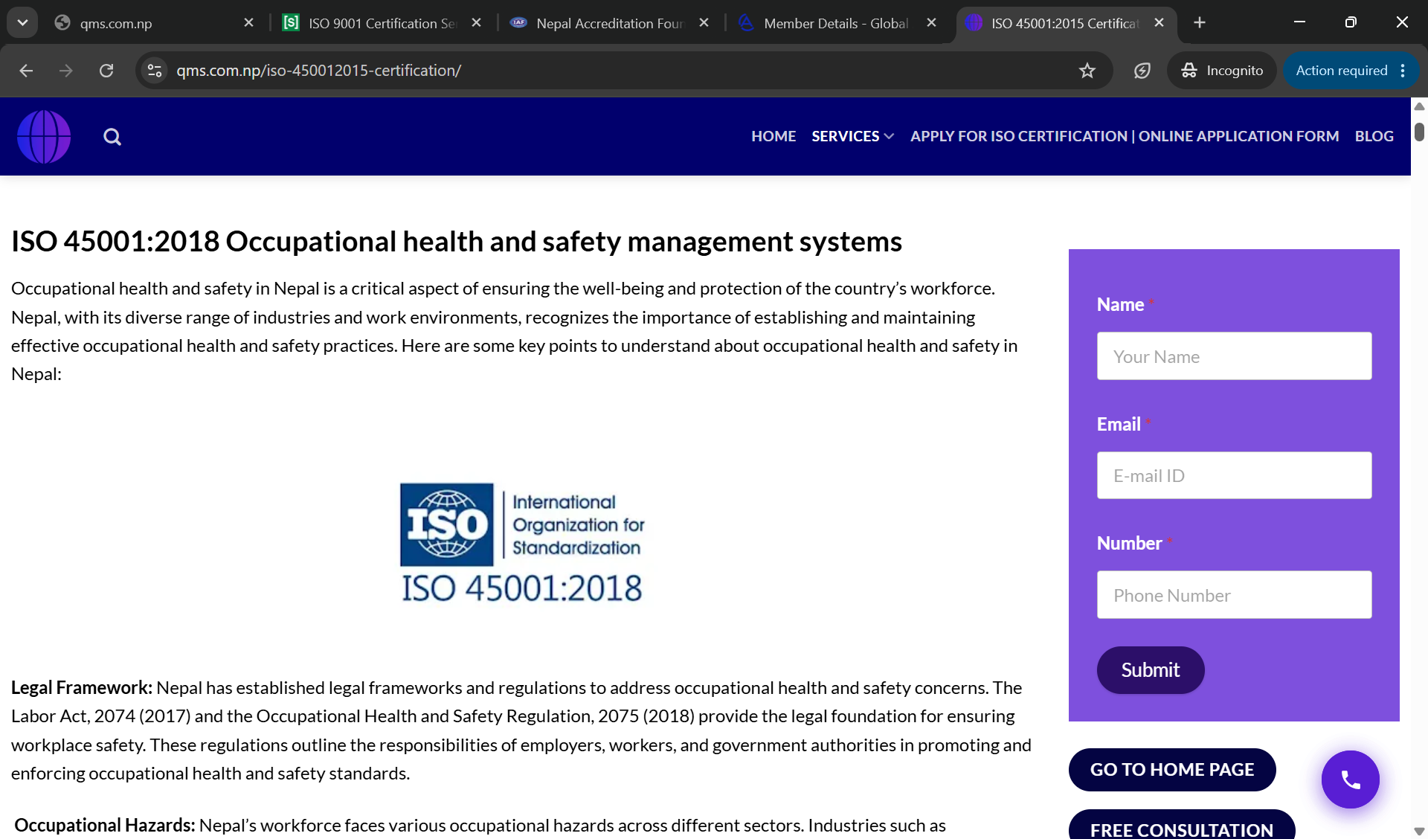This screenshot has width=1428, height=839.
Task: Restore down the browser window
Action: (x=1351, y=22)
